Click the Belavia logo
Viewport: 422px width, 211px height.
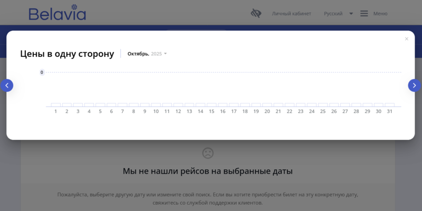point(57,13)
